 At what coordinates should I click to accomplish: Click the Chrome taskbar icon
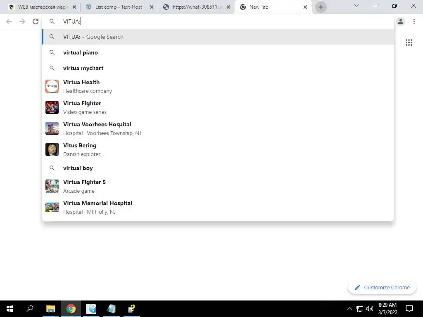tap(71, 309)
